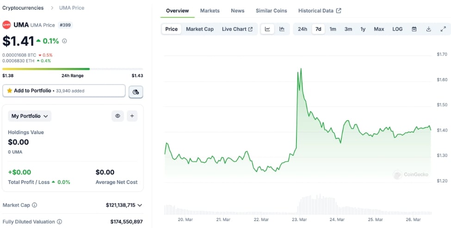Expand the Market Cap value chevron
Viewport: 451px width, 228px height.
pos(140,205)
